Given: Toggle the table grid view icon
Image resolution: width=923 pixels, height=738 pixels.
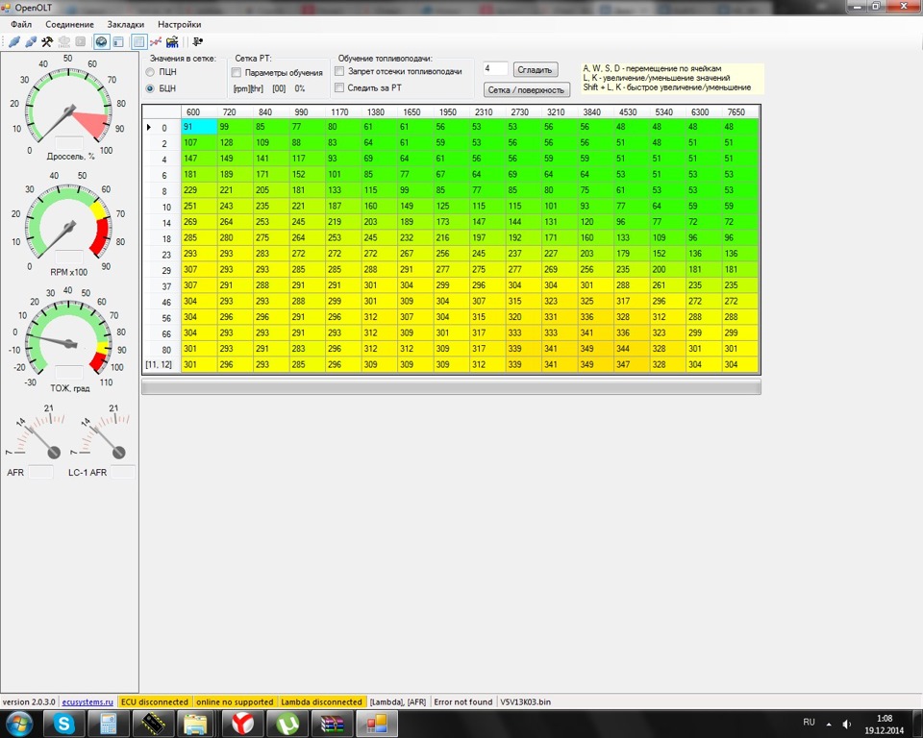Looking at the screenshot, I should pos(138,42).
